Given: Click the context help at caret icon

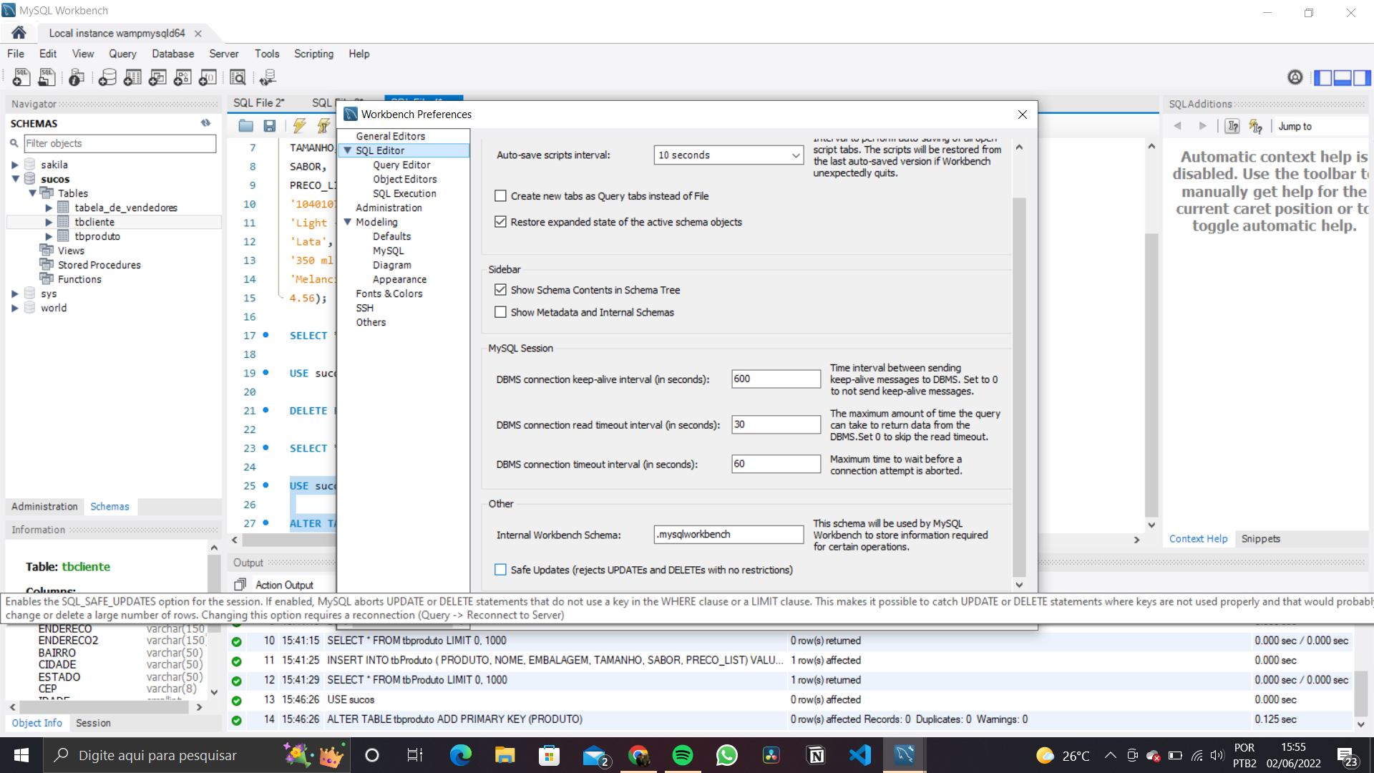Looking at the screenshot, I should (1232, 126).
